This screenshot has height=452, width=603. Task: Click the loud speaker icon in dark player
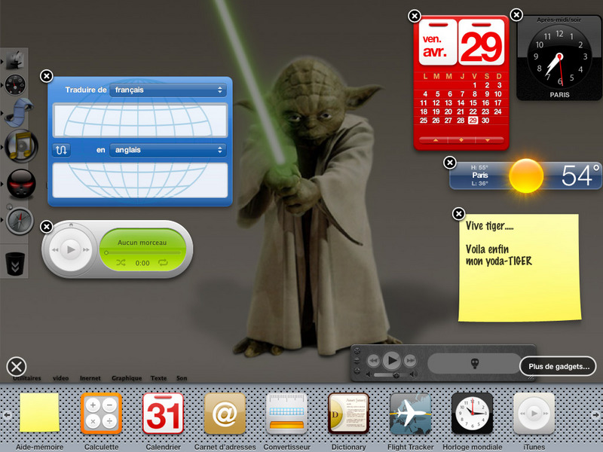(413, 374)
